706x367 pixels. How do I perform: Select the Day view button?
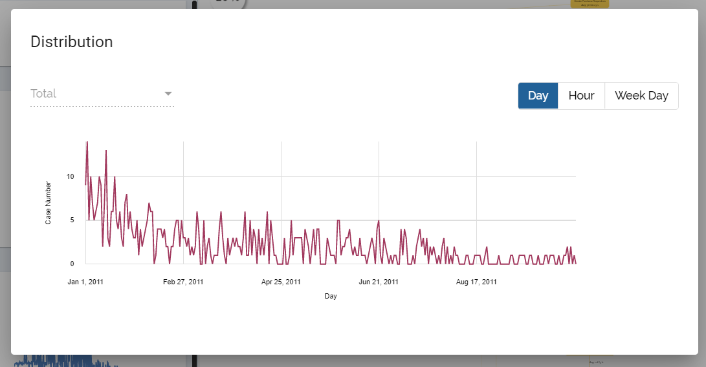pyautogui.click(x=538, y=96)
